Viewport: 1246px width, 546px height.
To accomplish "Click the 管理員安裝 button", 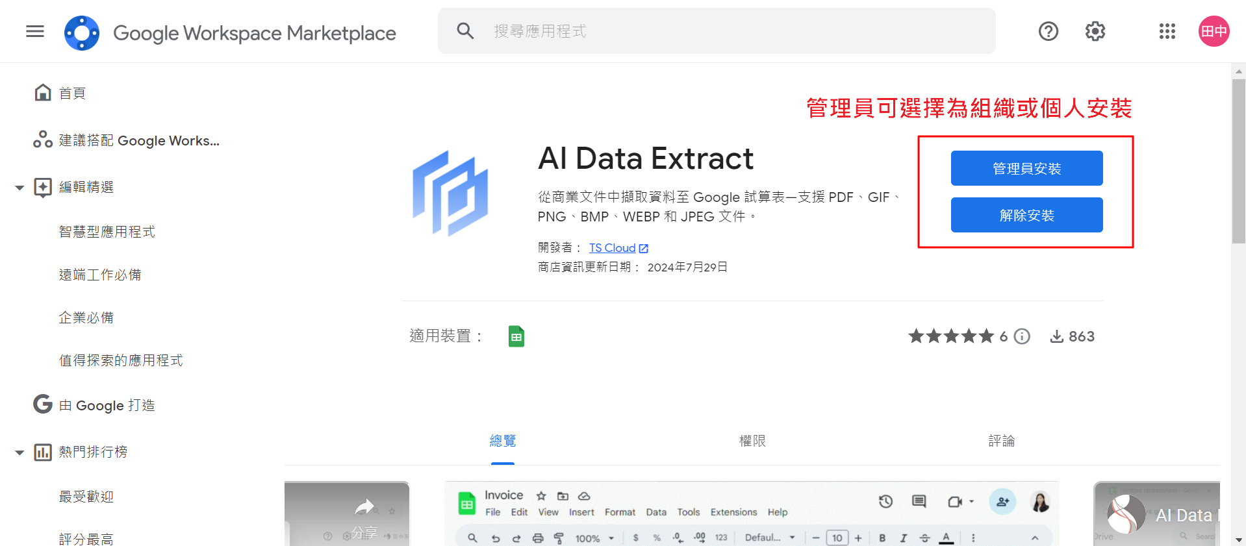I will click(x=1026, y=168).
